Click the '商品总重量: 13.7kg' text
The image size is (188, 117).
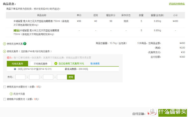coord(111,43)
